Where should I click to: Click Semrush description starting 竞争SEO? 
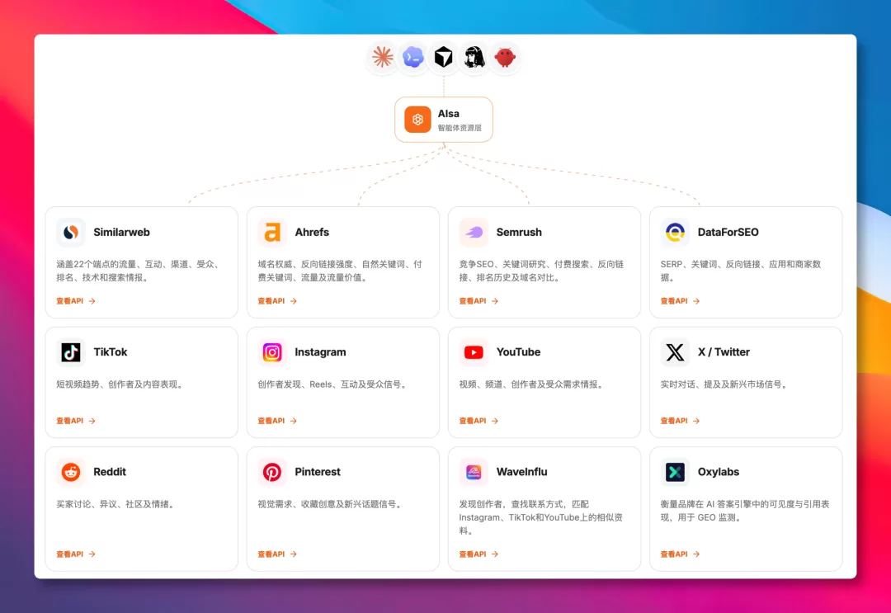541,271
